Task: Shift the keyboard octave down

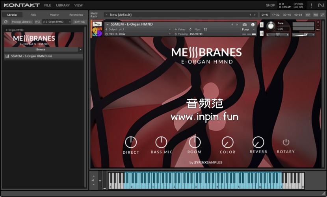Action: tap(93, 184)
